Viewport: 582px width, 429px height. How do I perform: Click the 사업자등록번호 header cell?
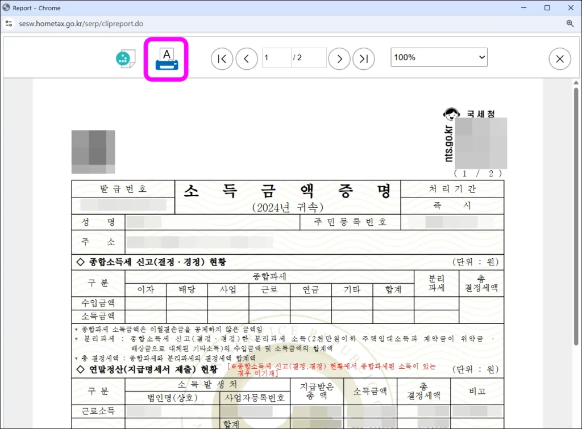pos(255,398)
